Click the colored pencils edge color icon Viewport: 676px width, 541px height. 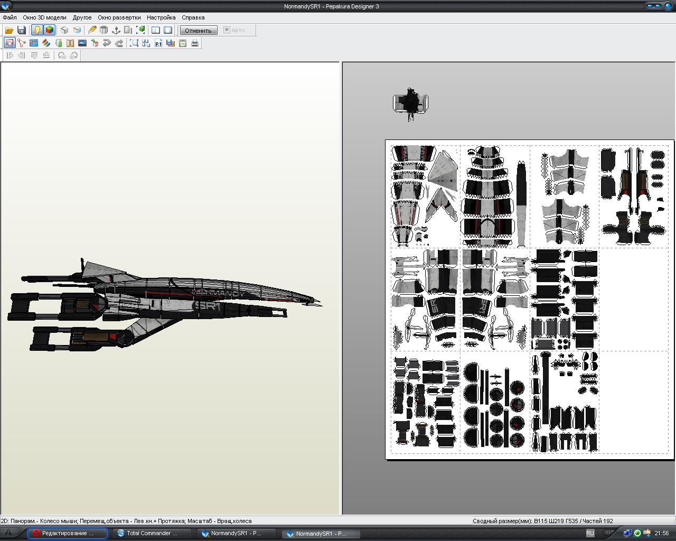46,43
